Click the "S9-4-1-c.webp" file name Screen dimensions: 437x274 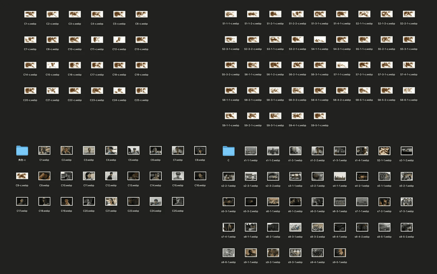click(297, 126)
